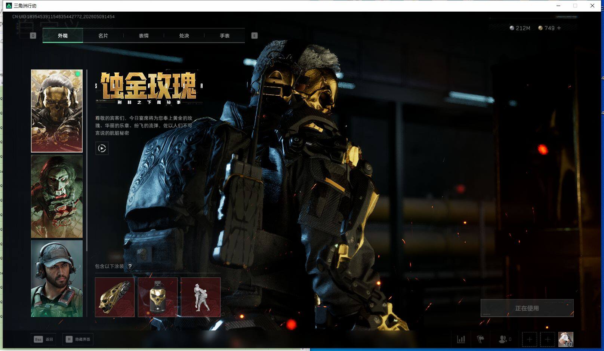Select the bearded operator with cap thumbnail
The height and width of the screenshot is (351, 604).
tap(57, 278)
